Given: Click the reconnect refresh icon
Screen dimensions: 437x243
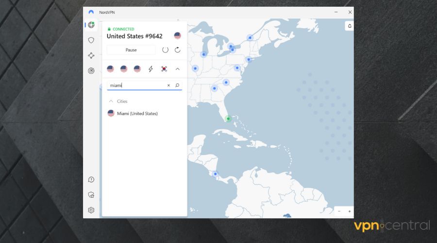Looking at the screenshot, I should (178, 50).
